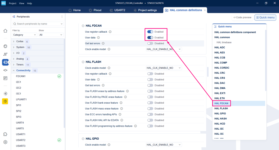Show info for Use FLASH programming by address feature
Viewport: 279px width, 150px height.
[x=135, y=126]
